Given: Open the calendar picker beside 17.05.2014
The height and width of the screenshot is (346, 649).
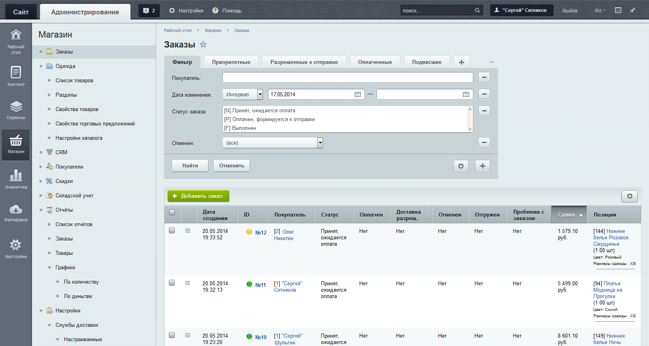Looking at the screenshot, I should (x=357, y=94).
